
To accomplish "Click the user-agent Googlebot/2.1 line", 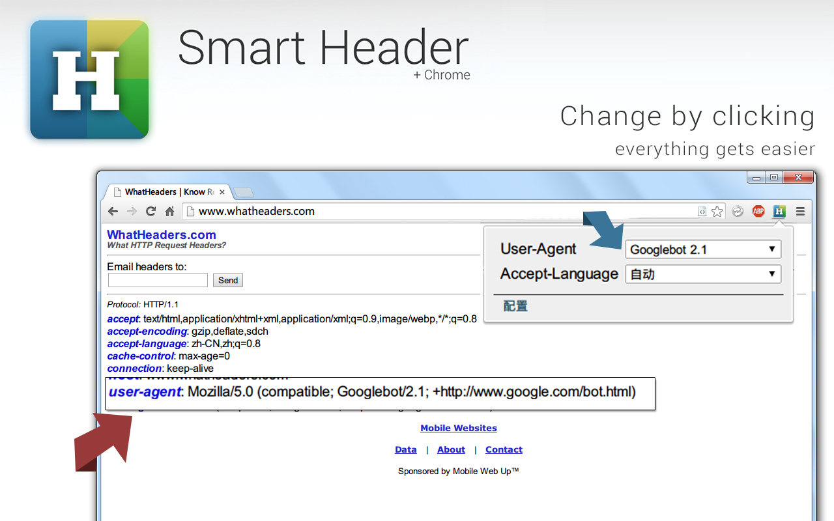I will click(x=372, y=392).
